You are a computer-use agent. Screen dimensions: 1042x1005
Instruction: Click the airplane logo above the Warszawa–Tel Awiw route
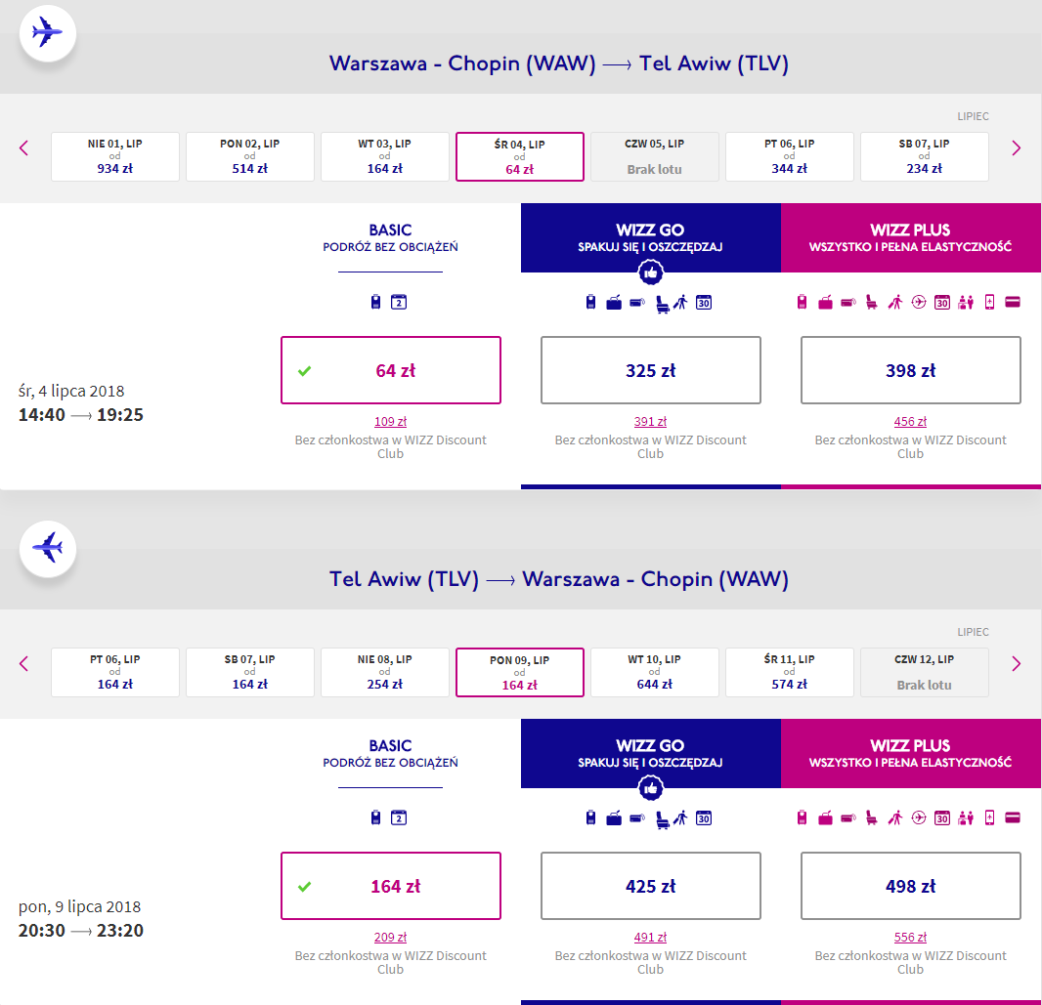(48, 32)
